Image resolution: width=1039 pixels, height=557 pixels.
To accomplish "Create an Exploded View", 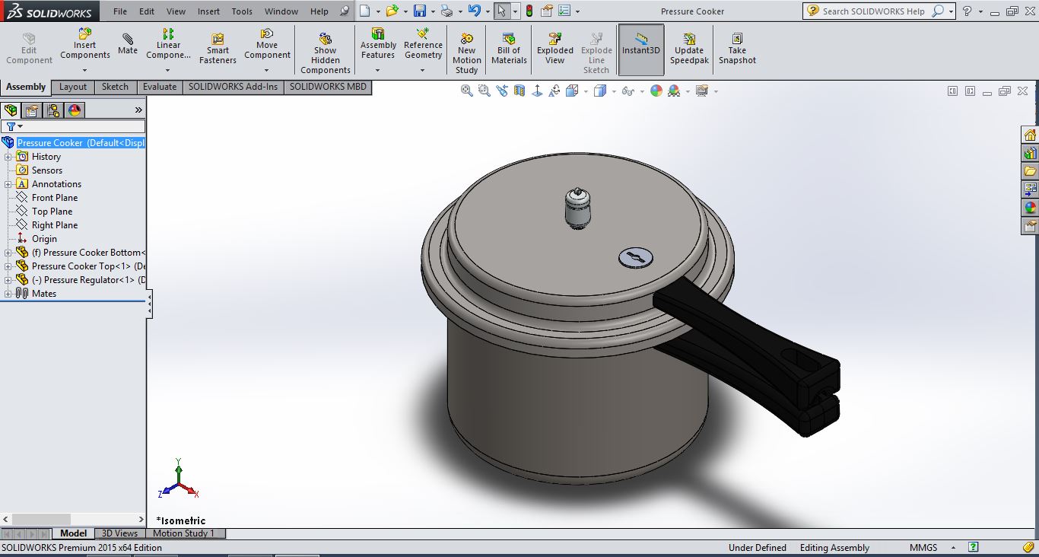I will point(555,49).
